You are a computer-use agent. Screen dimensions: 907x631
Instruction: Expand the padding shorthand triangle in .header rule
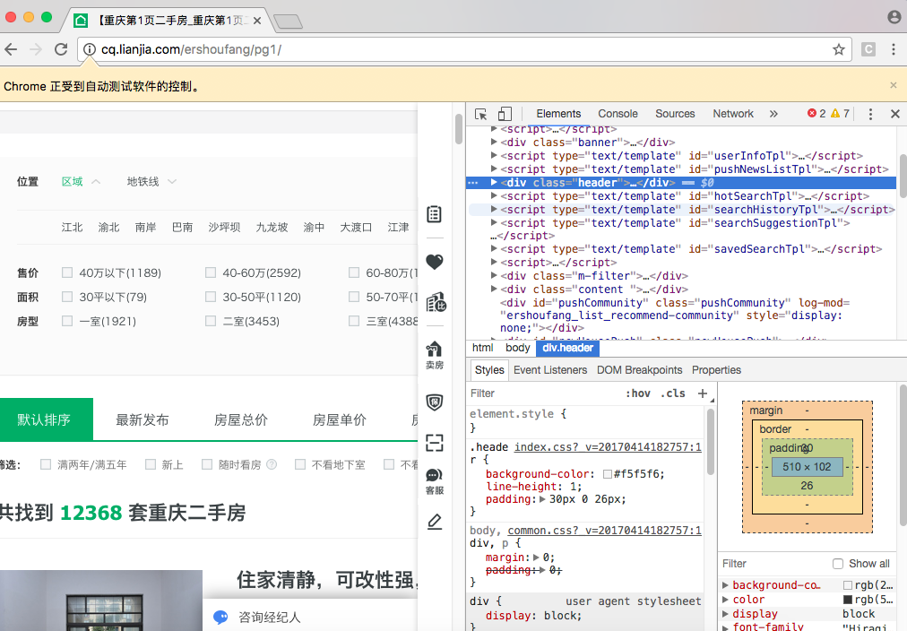(x=542, y=499)
